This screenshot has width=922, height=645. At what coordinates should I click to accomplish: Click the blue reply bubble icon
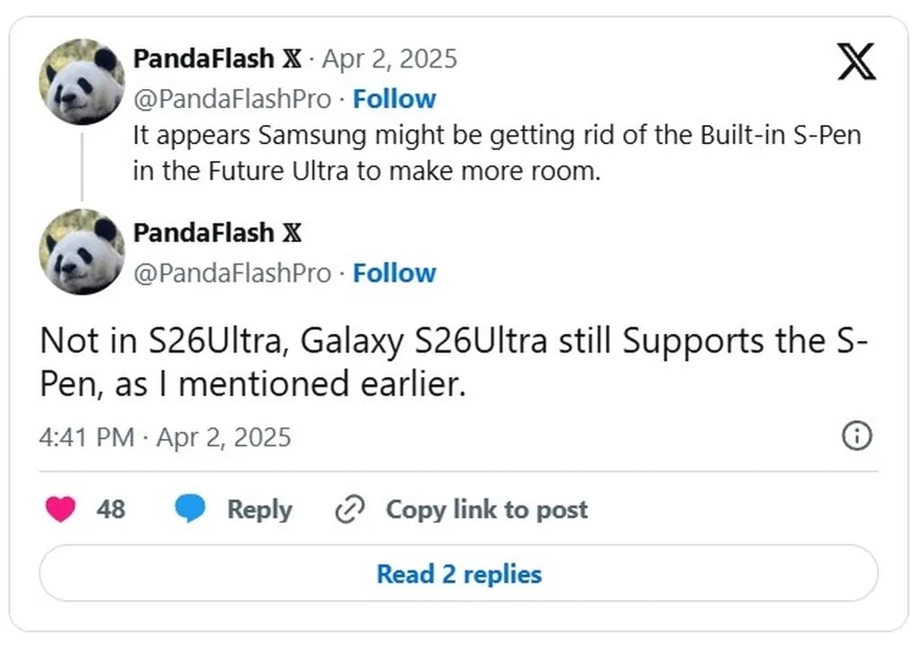click(190, 509)
